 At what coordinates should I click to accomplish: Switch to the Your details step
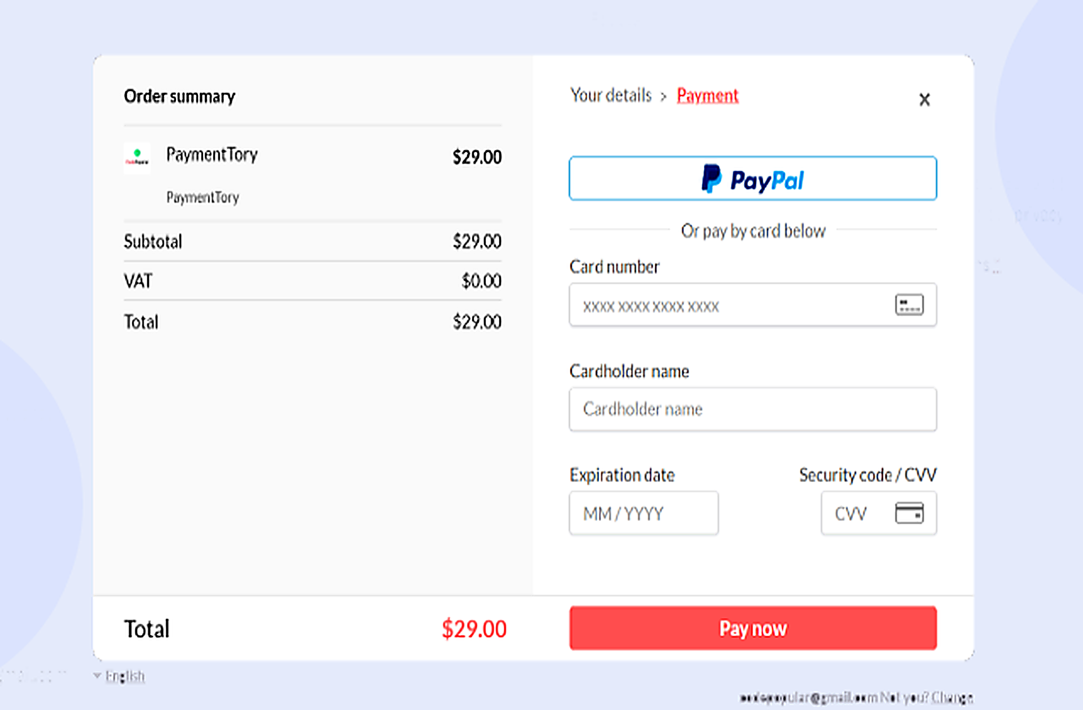pos(611,95)
